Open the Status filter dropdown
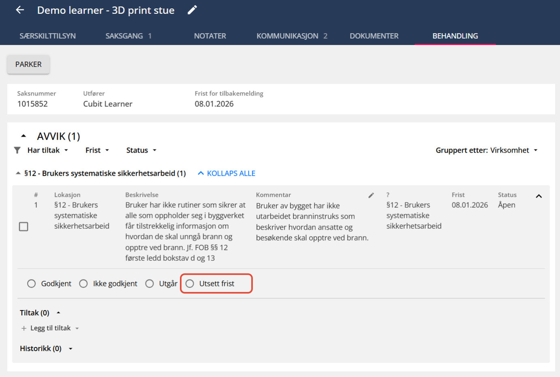Screen dimensions: 560x377 click(141, 150)
